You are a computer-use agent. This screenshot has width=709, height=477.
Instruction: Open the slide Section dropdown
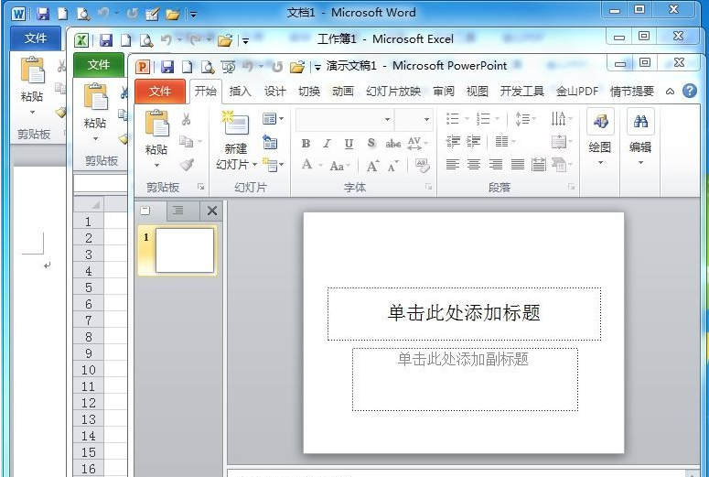[x=274, y=165]
